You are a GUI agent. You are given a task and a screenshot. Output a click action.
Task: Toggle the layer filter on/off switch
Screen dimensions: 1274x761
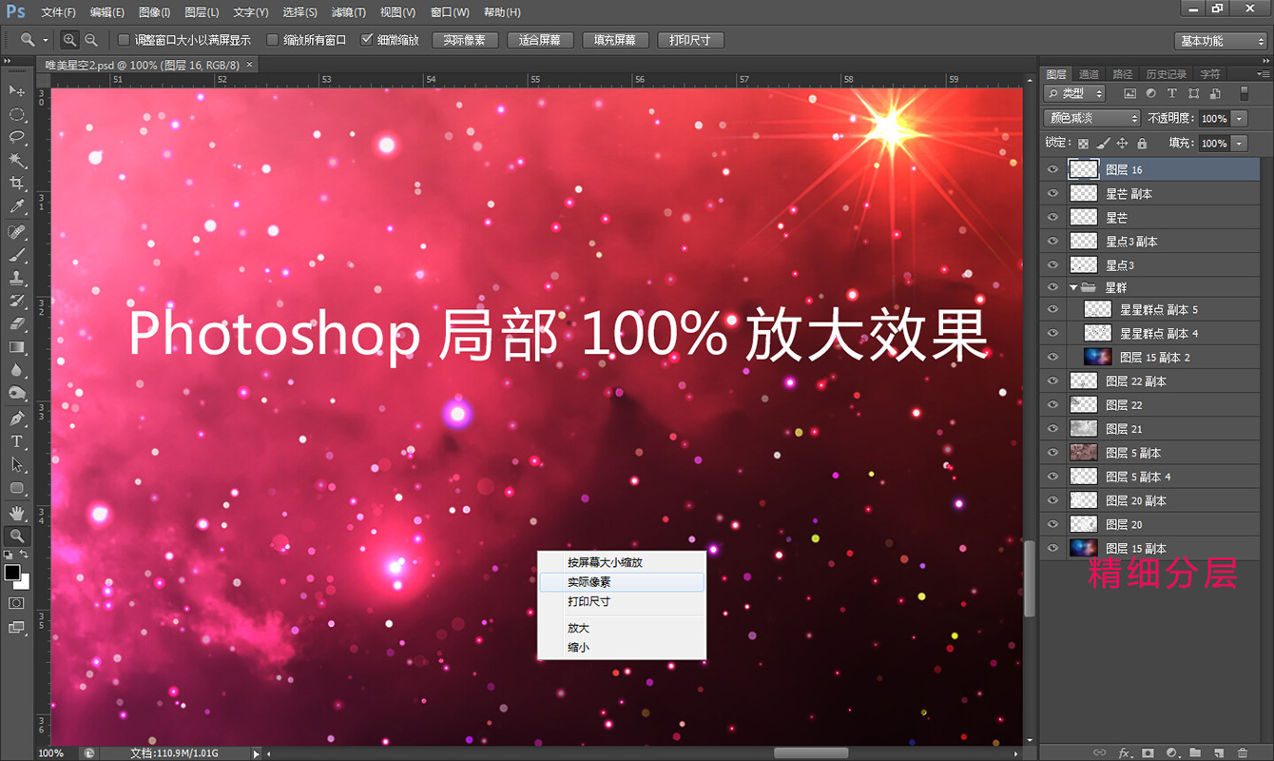(x=1244, y=93)
